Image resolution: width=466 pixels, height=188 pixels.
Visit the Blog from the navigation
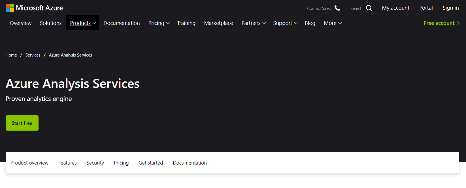point(310,23)
